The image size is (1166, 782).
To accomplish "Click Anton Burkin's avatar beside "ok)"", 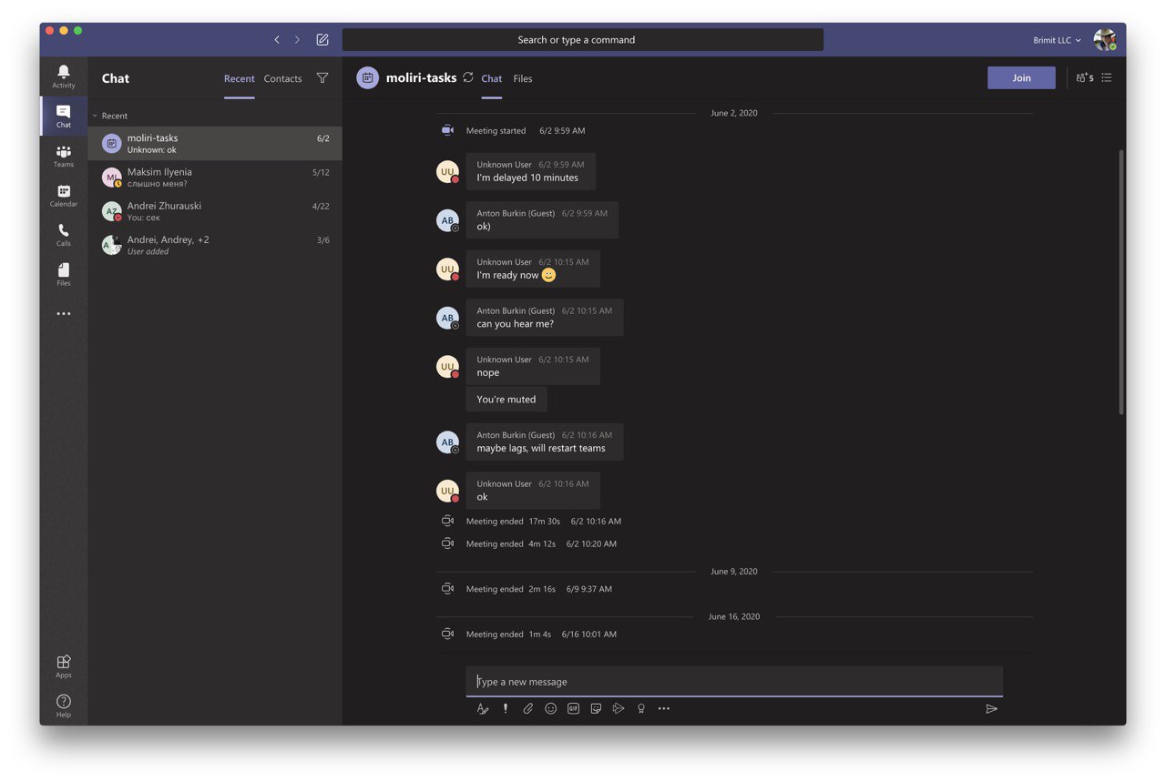I will tap(447, 220).
